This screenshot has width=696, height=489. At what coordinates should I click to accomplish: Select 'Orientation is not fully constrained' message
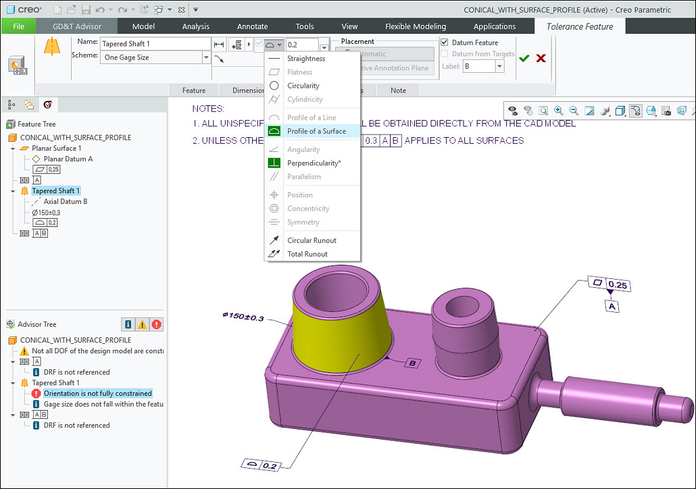tap(98, 393)
